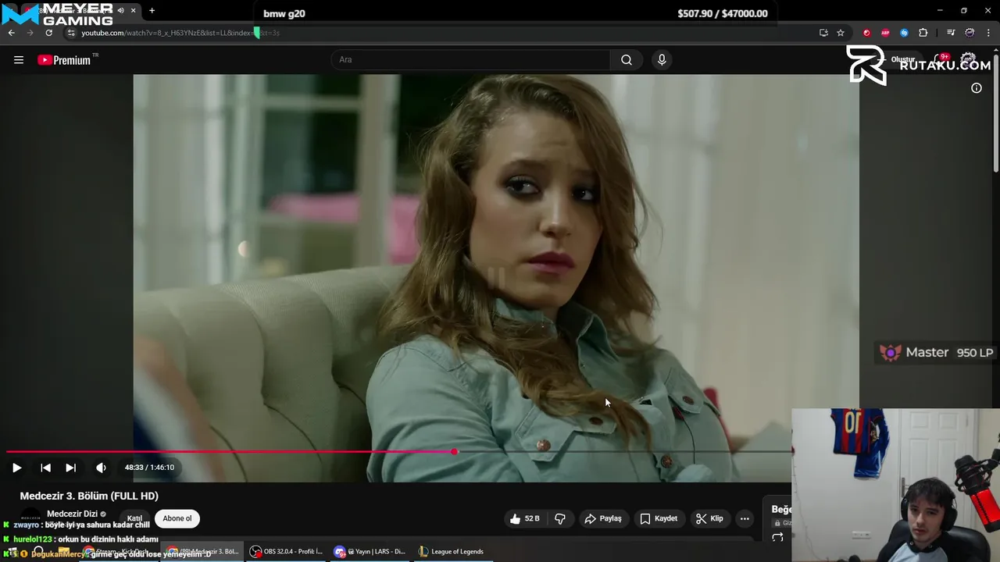Like the video with 52 B thumbs up
This screenshot has width=1000, height=562.
tap(525, 518)
